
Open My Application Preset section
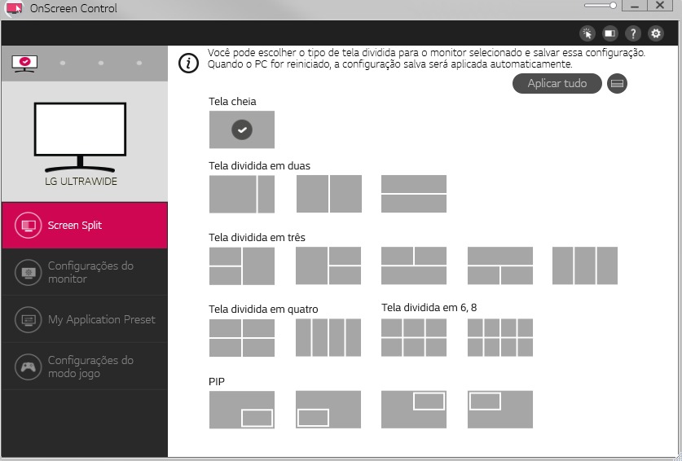pos(85,319)
